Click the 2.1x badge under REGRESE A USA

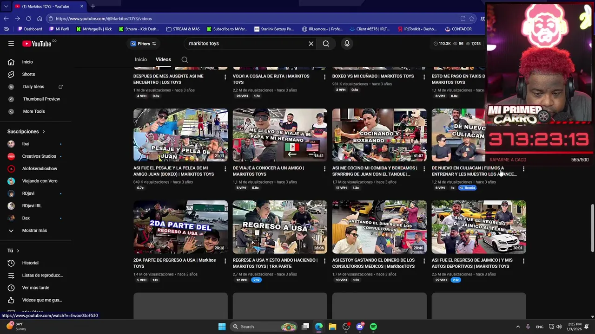point(256,280)
